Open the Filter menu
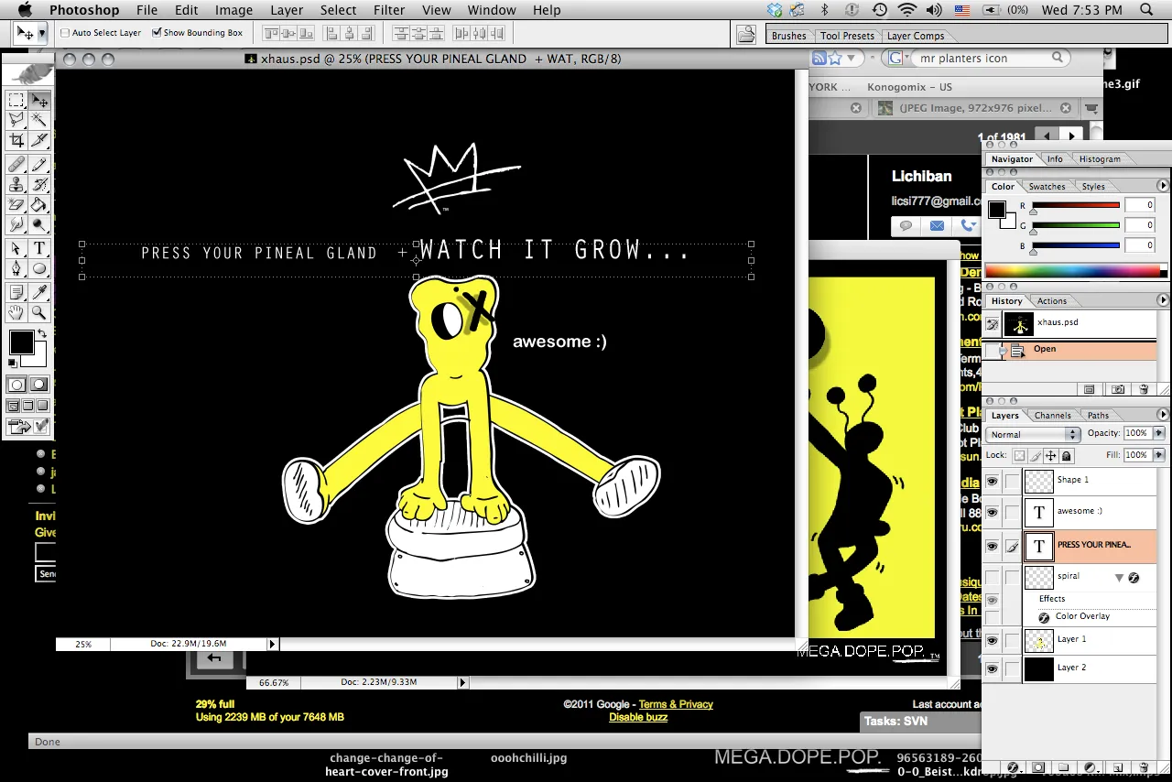 [389, 10]
